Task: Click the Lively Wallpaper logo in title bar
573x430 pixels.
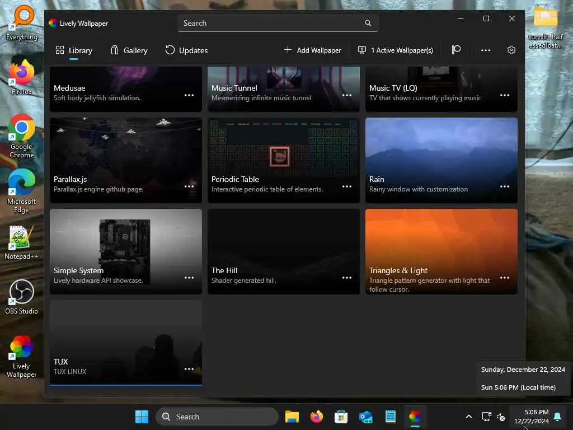Action: (x=53, y=23)
